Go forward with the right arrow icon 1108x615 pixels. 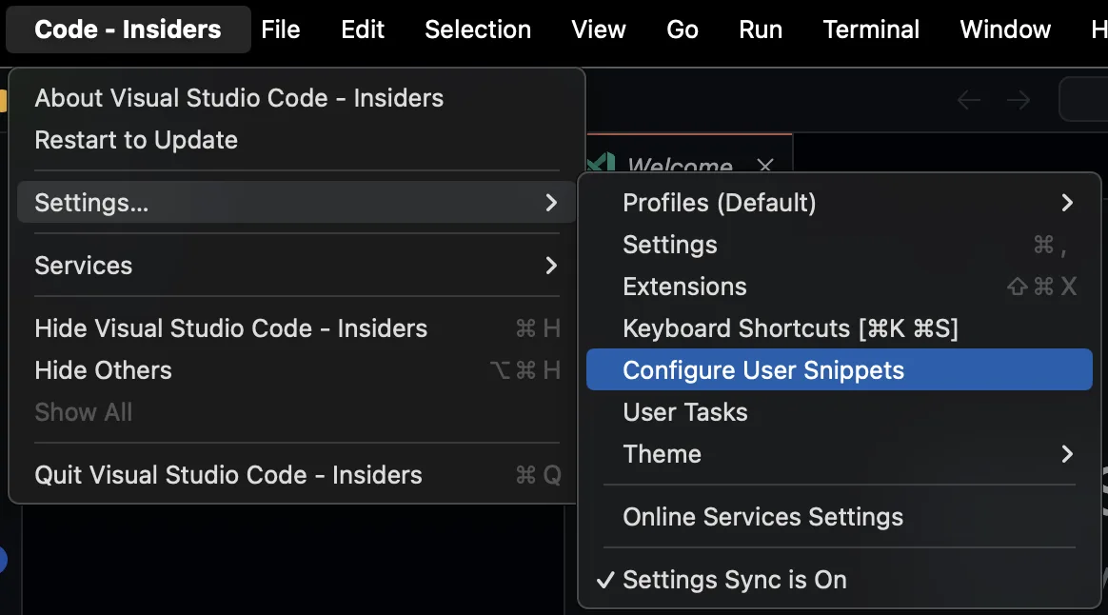click(x=1019, y=100)
